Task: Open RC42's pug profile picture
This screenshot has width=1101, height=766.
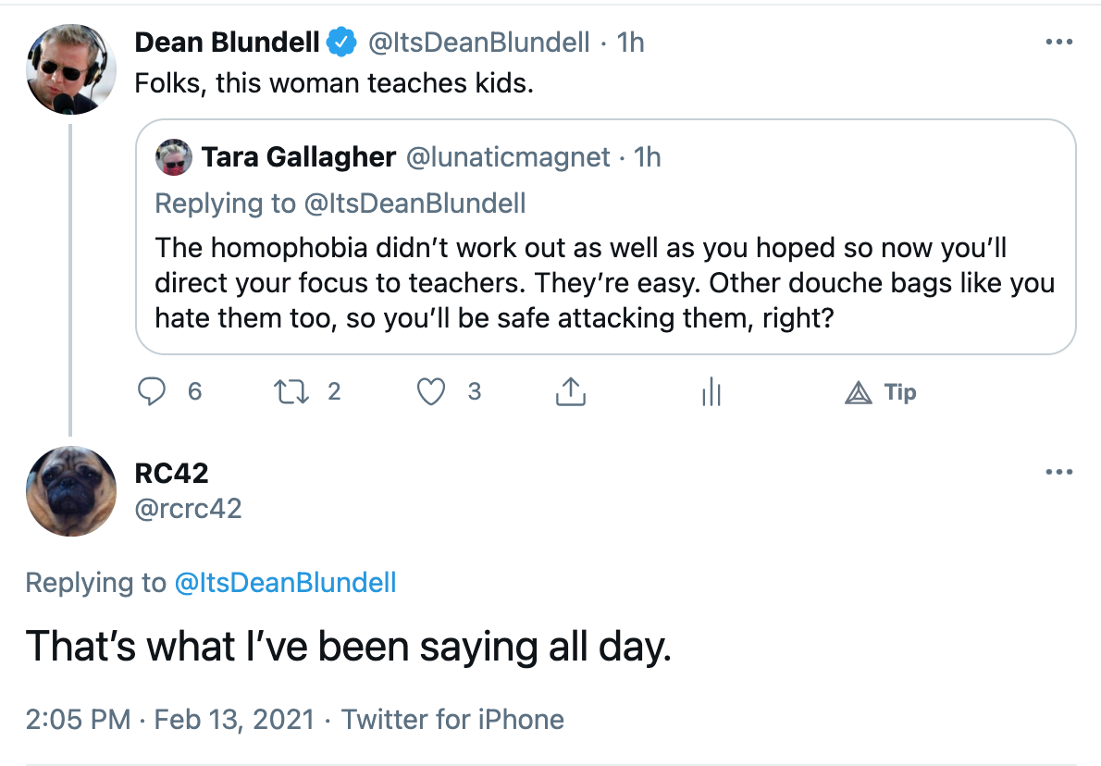Action: [71, 491]
